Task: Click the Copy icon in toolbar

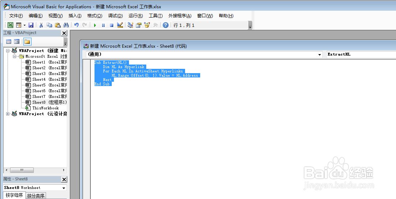Action: (x=50, y=25)
